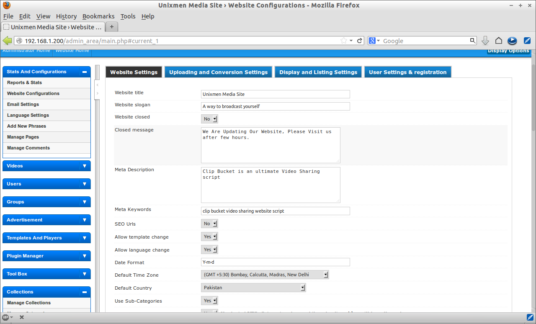This screenshot has height=324, width=536.
Task: Open the Use Sub-Categories dropdown
Action: [209, 301]
